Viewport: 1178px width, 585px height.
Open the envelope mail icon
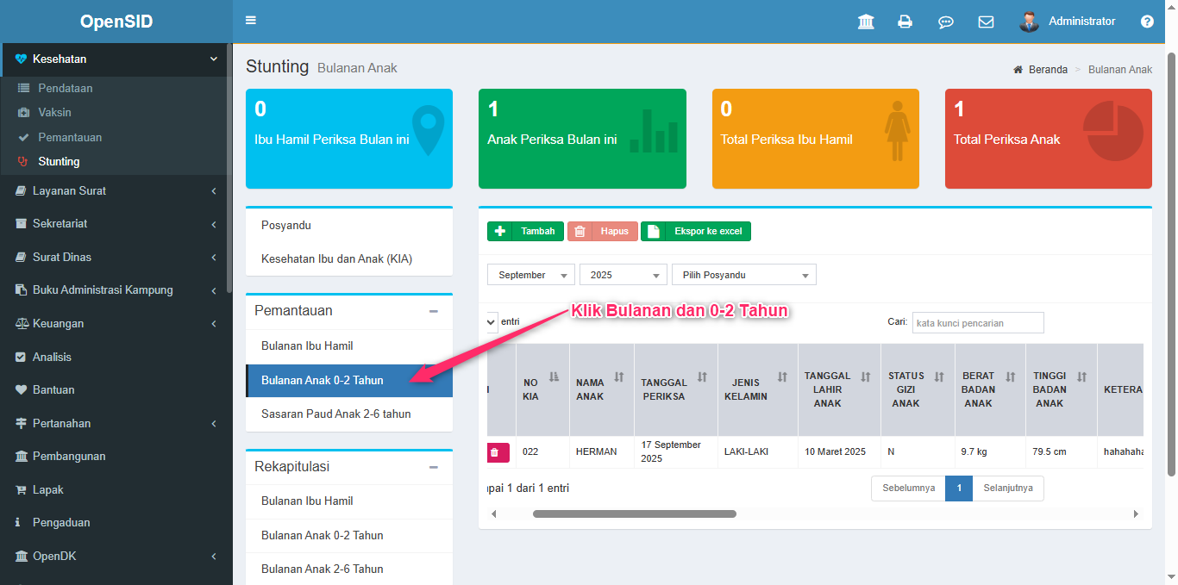click(986, 22)
